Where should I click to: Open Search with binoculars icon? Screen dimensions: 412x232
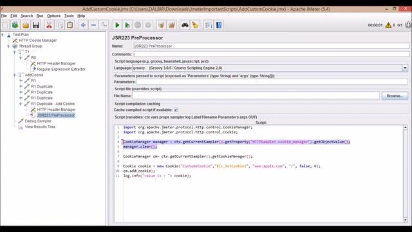tap(185, 25)
